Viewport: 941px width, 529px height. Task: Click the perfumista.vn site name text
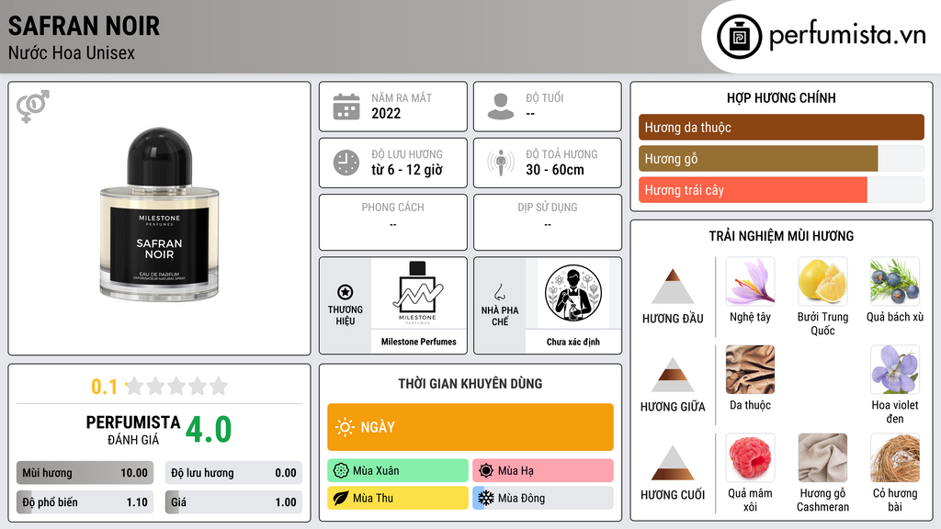[847, 36]
